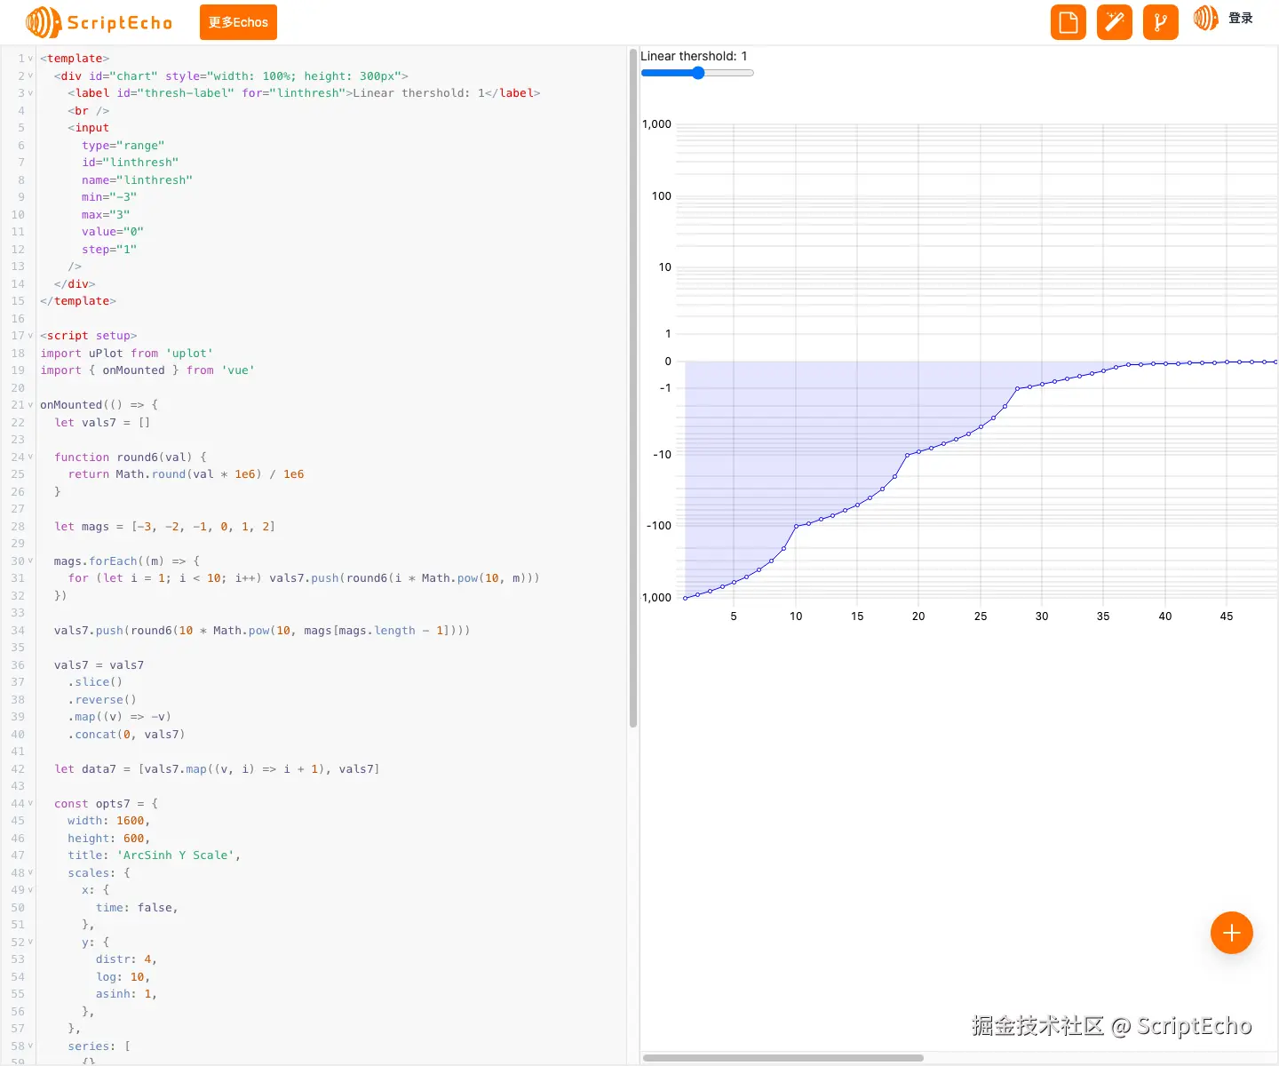This screenshot has width=1279, height=1066.
Task: Click the 'let data7' code line
Action: [x=217, y=769]
